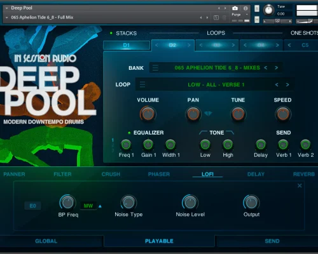This screenshot has width=318, height=254.
Task: Switch to the C5 slot tab
Action: pos(305,45)
